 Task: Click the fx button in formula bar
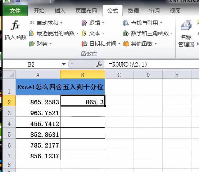[99, 64]
